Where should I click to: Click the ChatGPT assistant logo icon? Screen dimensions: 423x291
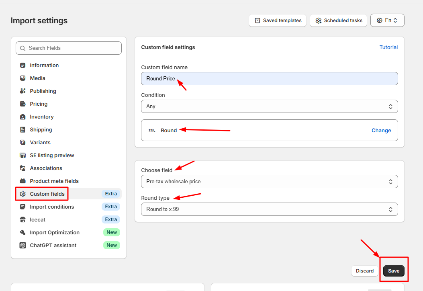[x=22, y=245]
